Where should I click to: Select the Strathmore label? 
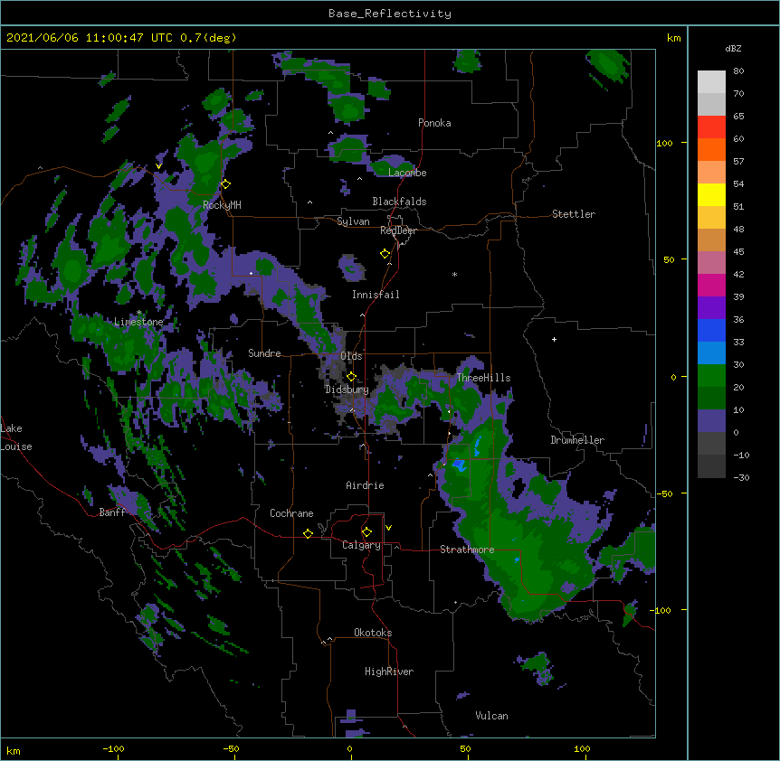(x=467, y=550)
